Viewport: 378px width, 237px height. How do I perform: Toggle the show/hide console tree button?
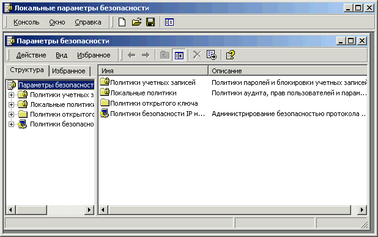(x=179, y=56)
